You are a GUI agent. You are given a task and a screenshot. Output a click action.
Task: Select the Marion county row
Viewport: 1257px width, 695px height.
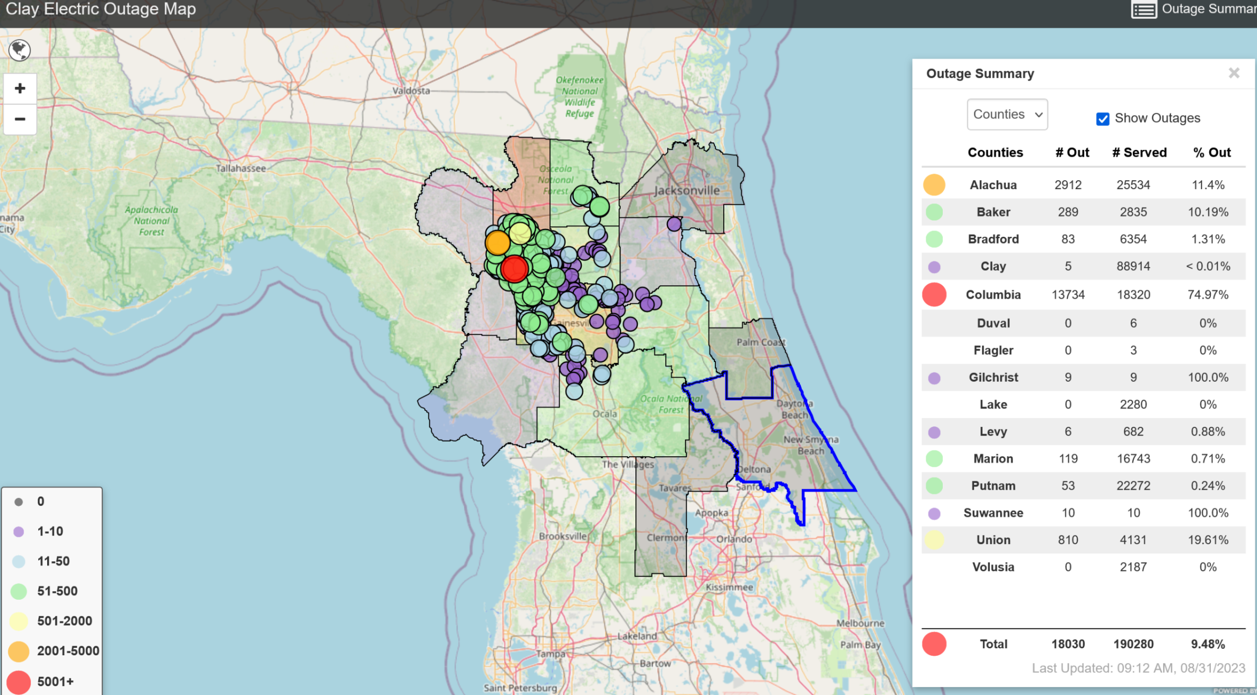[1083, 459]
